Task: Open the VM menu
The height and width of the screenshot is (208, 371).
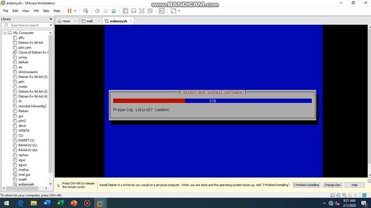Action: tap(36, 11)
